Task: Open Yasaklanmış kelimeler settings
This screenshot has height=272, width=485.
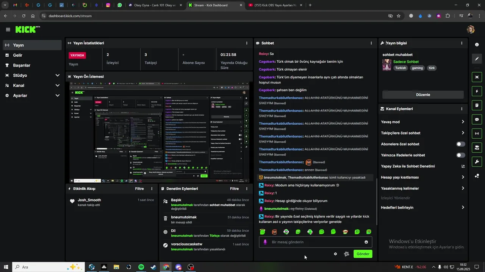Action: tap(422, 189)
